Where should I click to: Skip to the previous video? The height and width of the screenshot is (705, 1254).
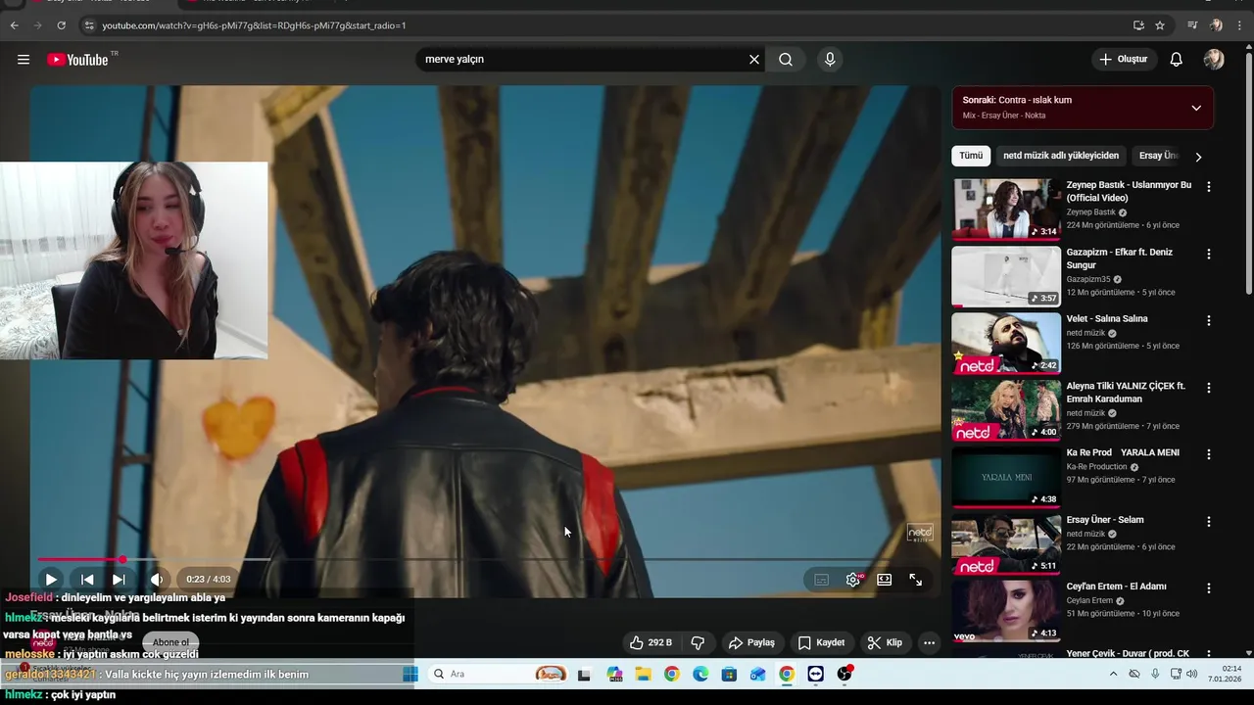pyautogui.click(x=87, y=580)
